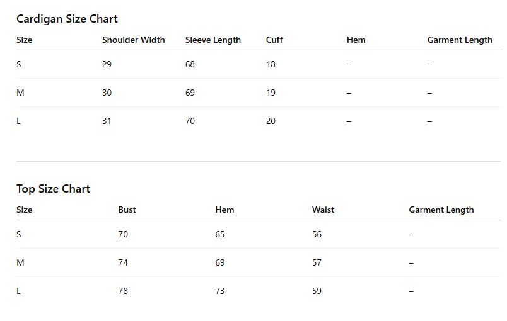The height and width of the screenshot is (321, 507).
Task: Click the top chart Garment Length header
Action: point(441,210)
